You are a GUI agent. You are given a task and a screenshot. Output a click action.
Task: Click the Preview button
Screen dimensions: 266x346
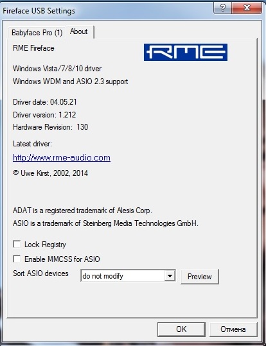pyautogui.click(x=200, y=277)
